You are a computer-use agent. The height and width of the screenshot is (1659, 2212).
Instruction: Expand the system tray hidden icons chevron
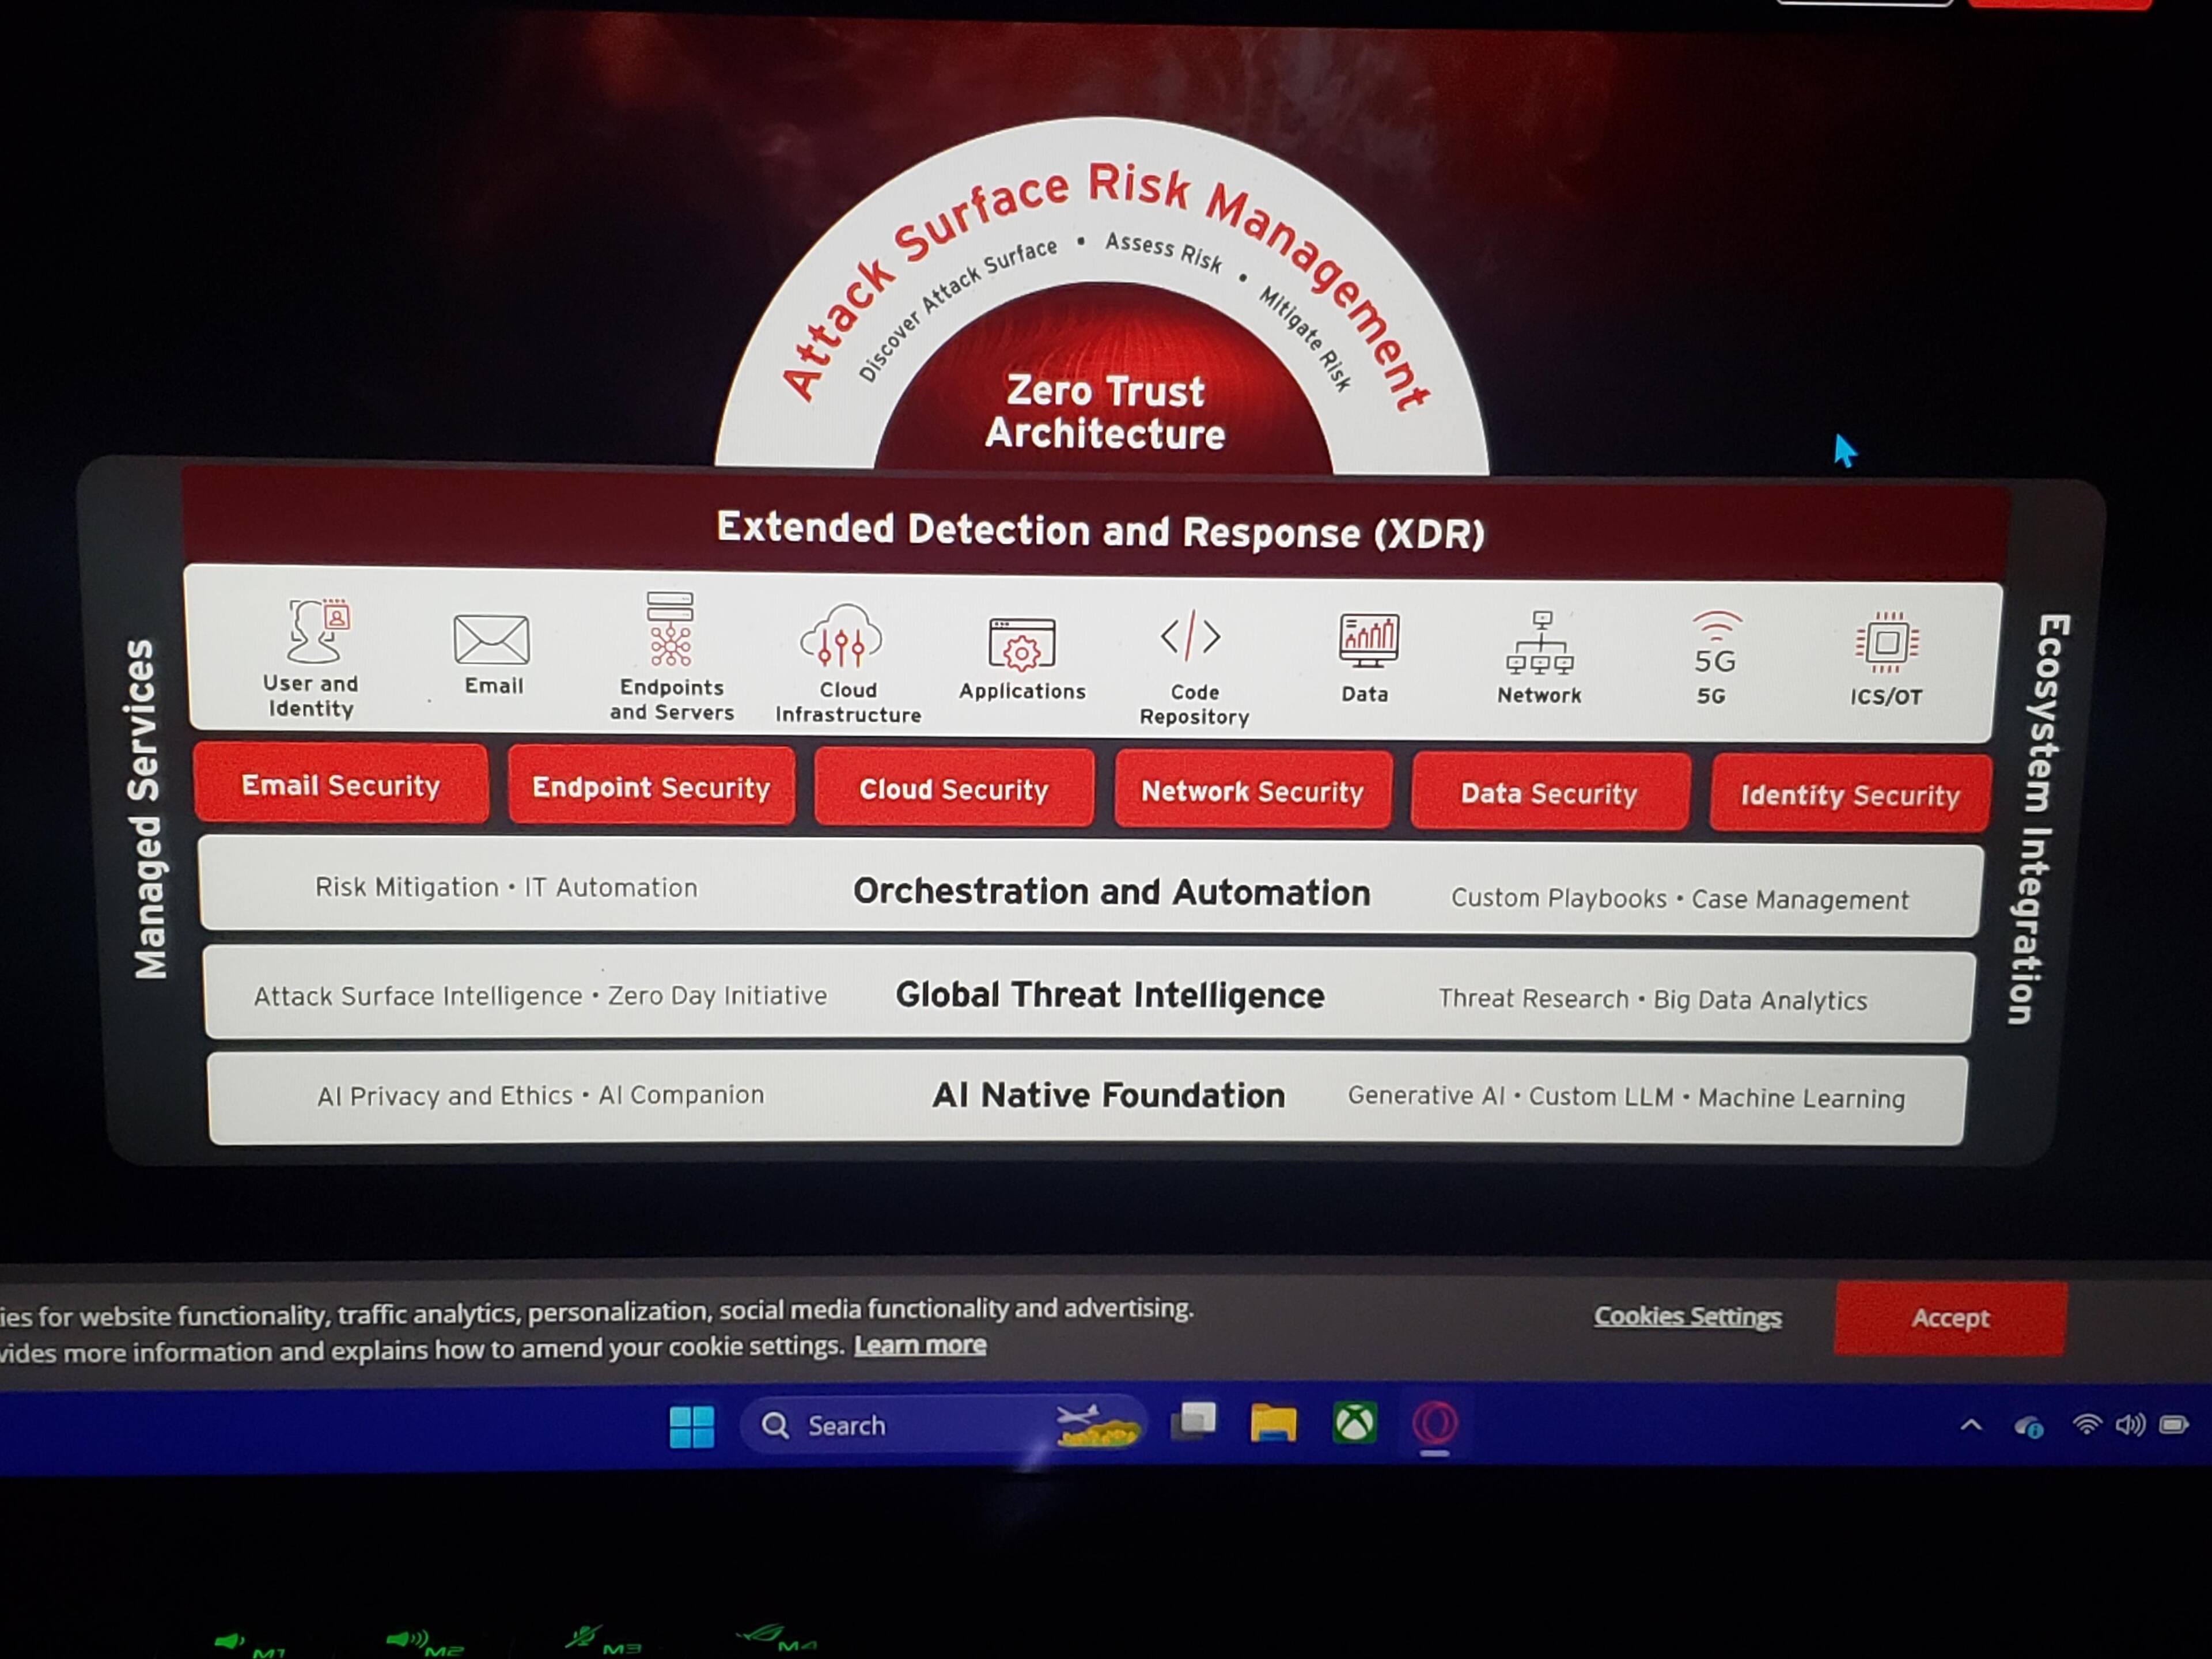coord(1971,1426)
